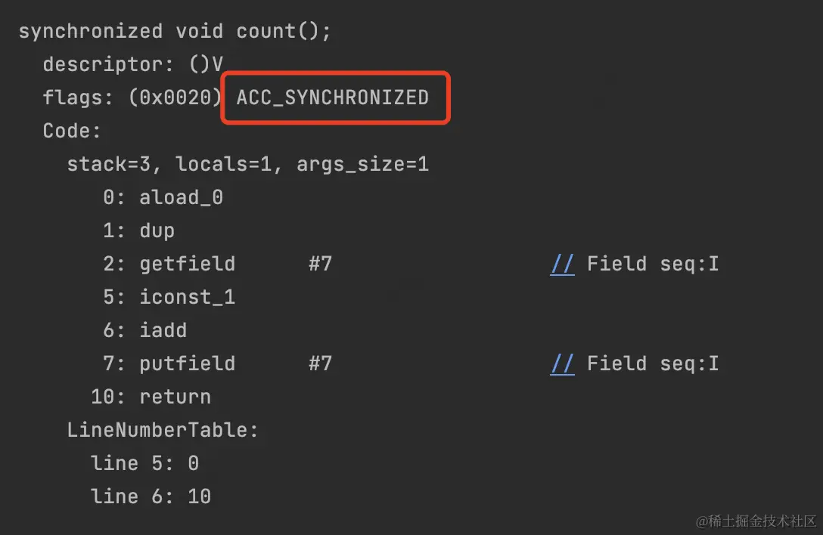Click the second blue // comment link

click(562, 363)
